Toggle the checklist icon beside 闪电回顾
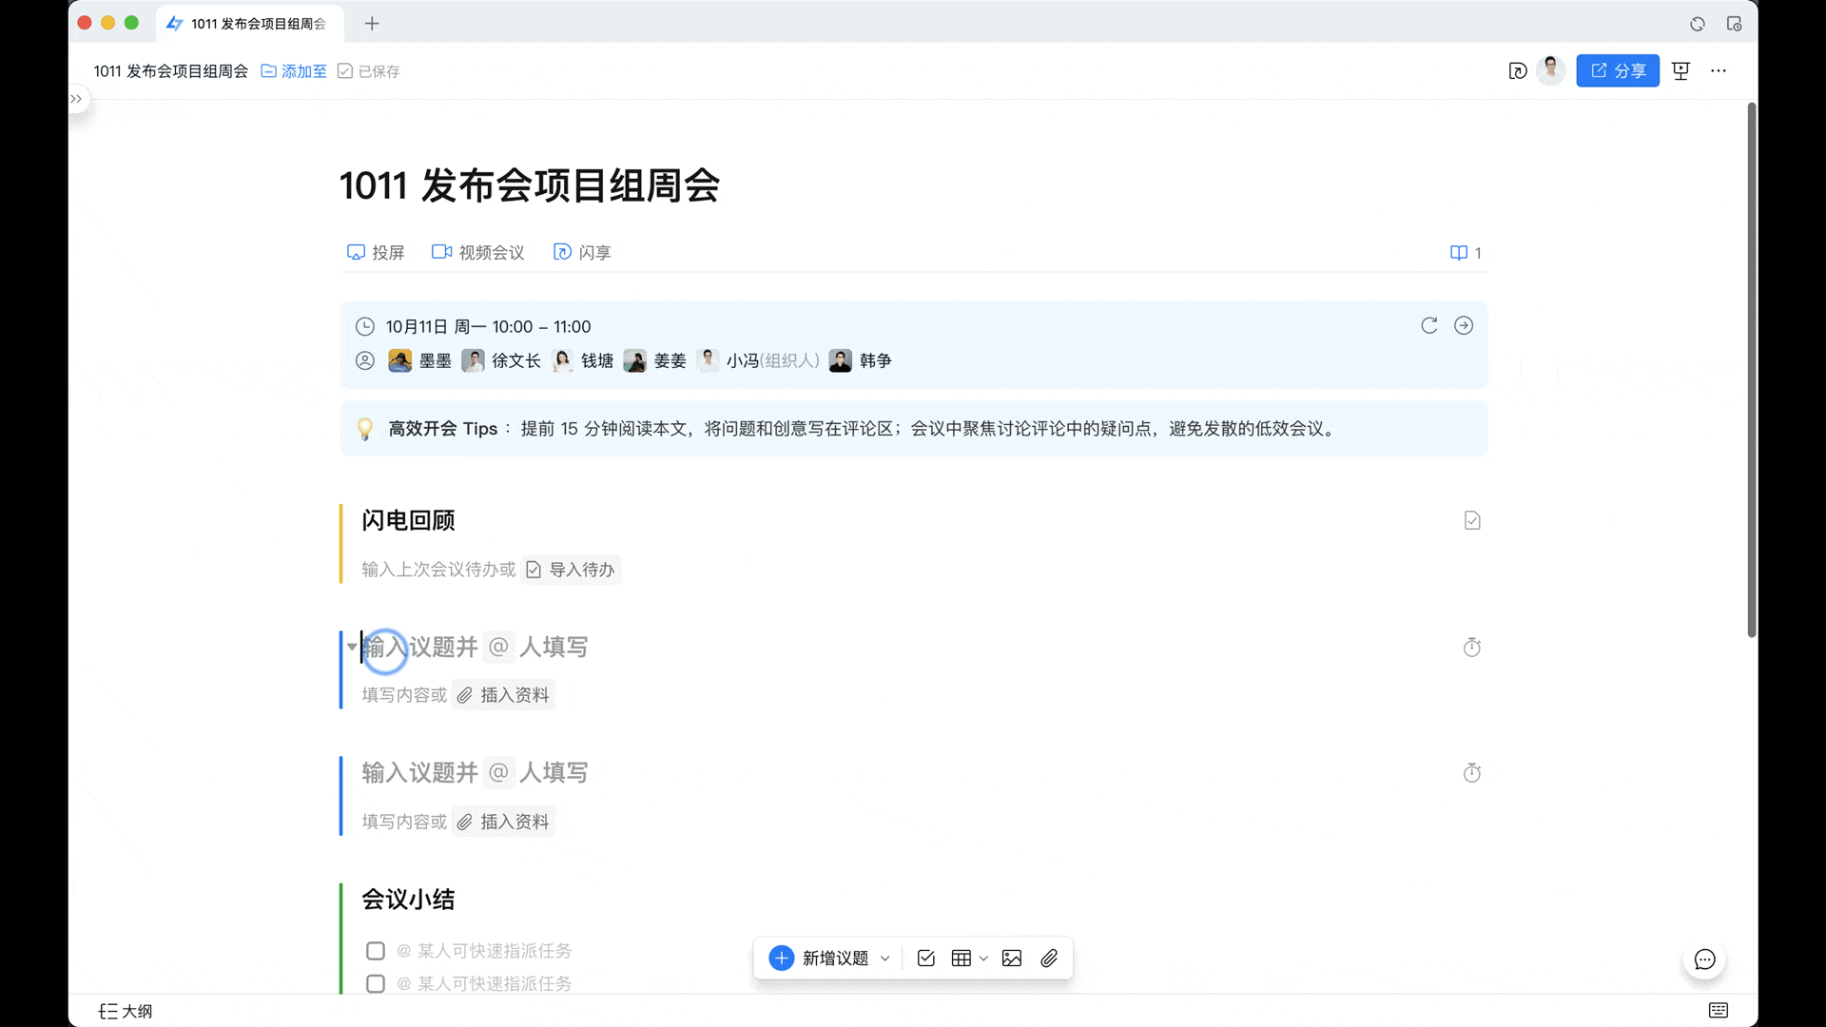 coord(1472,520)
